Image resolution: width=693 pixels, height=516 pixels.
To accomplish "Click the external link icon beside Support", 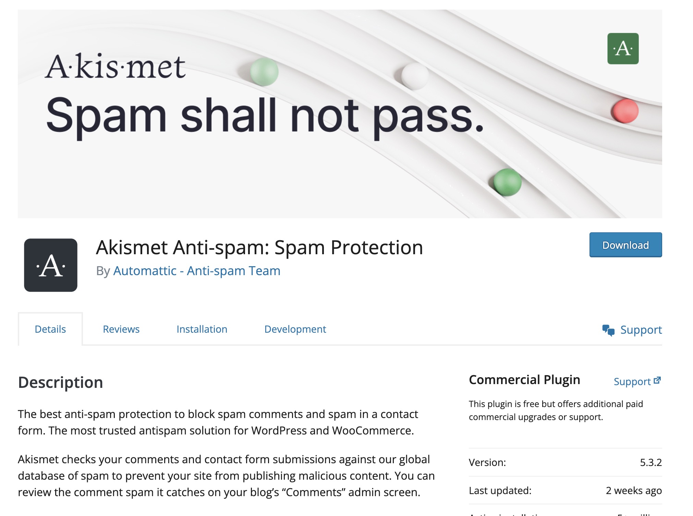I will pos(657,381).
